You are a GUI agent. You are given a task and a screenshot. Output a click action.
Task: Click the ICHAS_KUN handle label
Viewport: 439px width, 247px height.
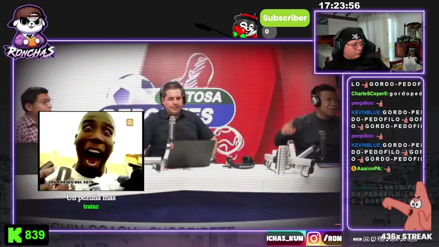285,238
